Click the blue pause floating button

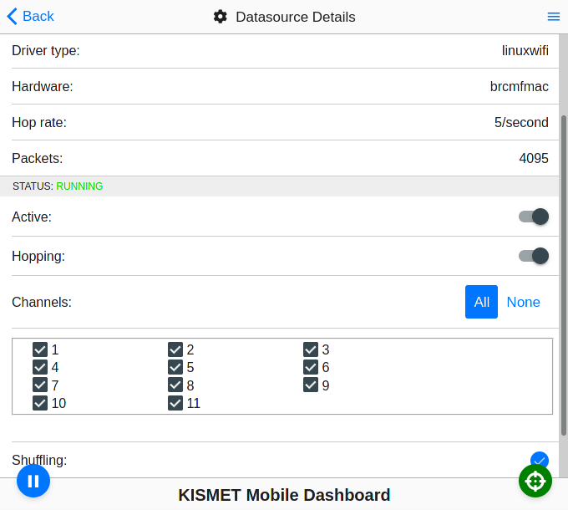[33, 481]
